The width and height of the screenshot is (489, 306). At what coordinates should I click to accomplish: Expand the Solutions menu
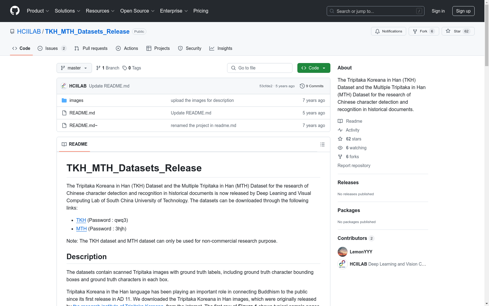coord(68,11)
